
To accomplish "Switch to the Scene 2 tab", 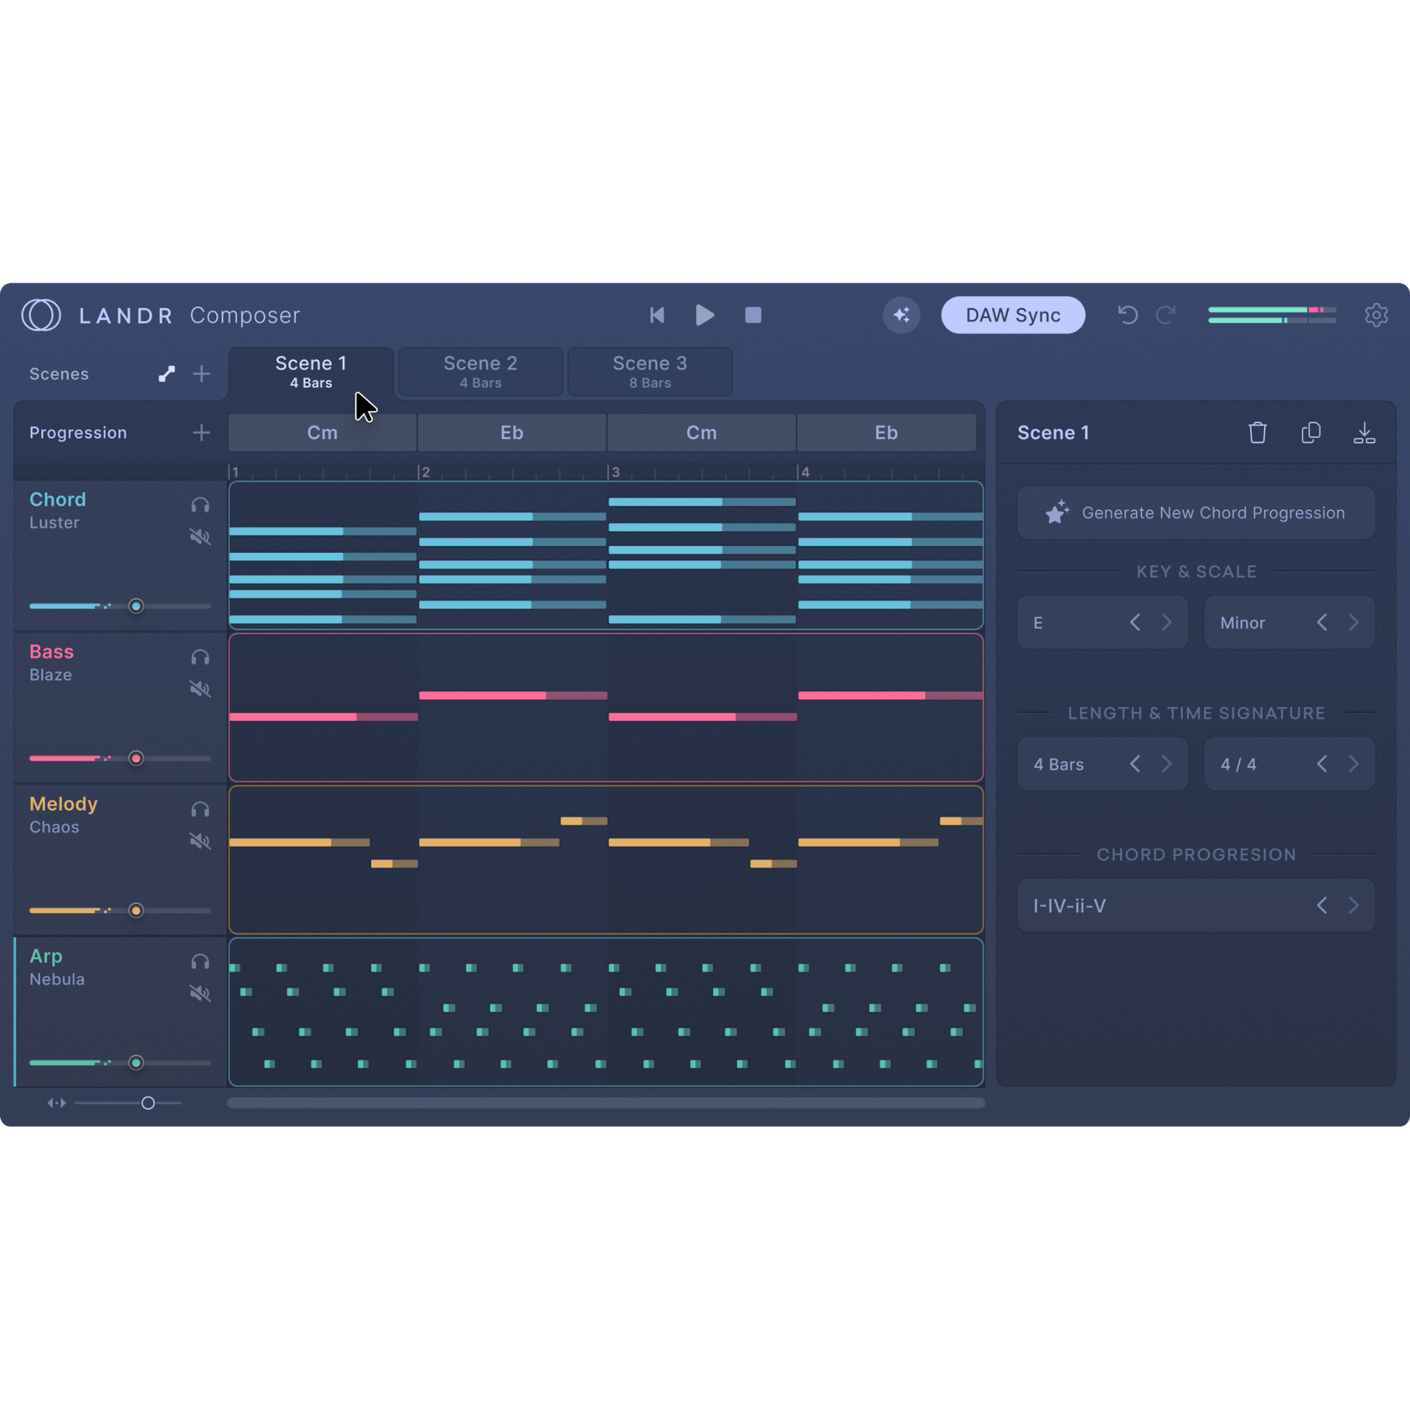I will 480,372.
